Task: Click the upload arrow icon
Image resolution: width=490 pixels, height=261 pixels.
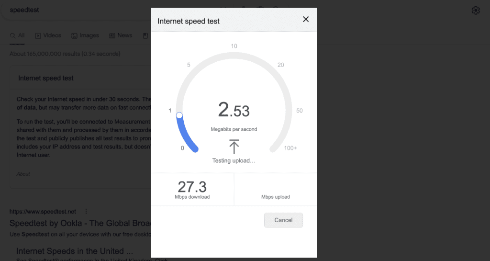Action: pos(234,147)
